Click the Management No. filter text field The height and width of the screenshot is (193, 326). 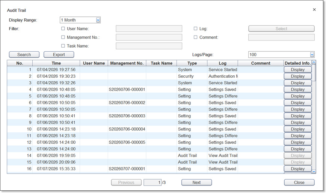[x=149, y=37]
